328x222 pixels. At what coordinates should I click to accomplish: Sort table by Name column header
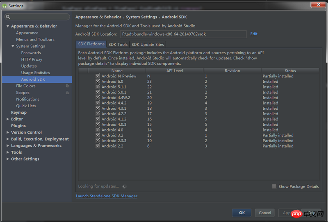pos(117,71)
